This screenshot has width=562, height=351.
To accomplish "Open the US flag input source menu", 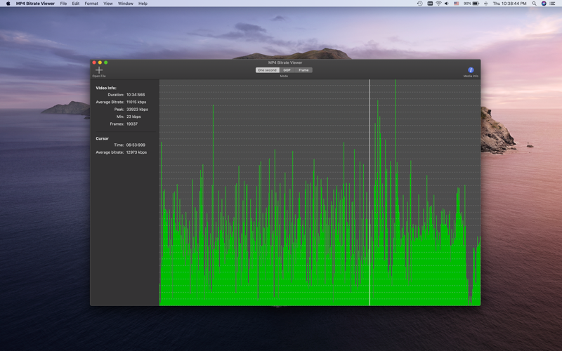I will tap(456, 4).
